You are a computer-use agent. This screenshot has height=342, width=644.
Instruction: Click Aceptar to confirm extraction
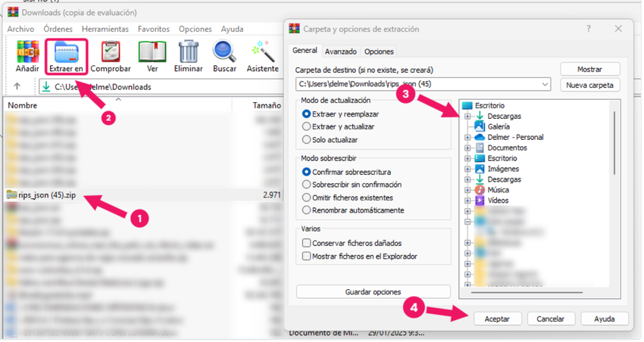[x=497, y=319]
